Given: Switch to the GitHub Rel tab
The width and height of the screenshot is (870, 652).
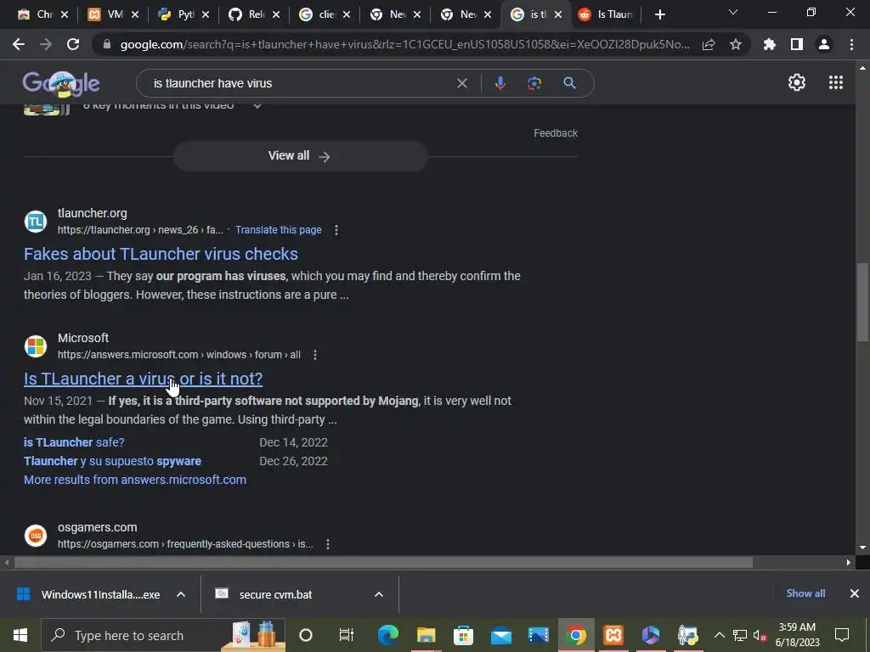Looking at the screenshot, I should pyautogui.click(x=254, y=14).
